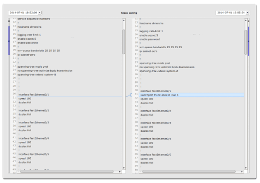This screenshot has height=183, width=260.
Task: Click 'speed 100' on left pane line 31
Action: tap(25, 99)
